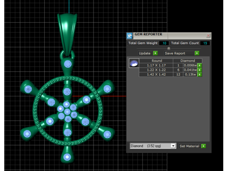Select the 1.22 X 1.22 size cell
Screen dimensions: 228x171
pyautogui.click(x=156, y=70)
